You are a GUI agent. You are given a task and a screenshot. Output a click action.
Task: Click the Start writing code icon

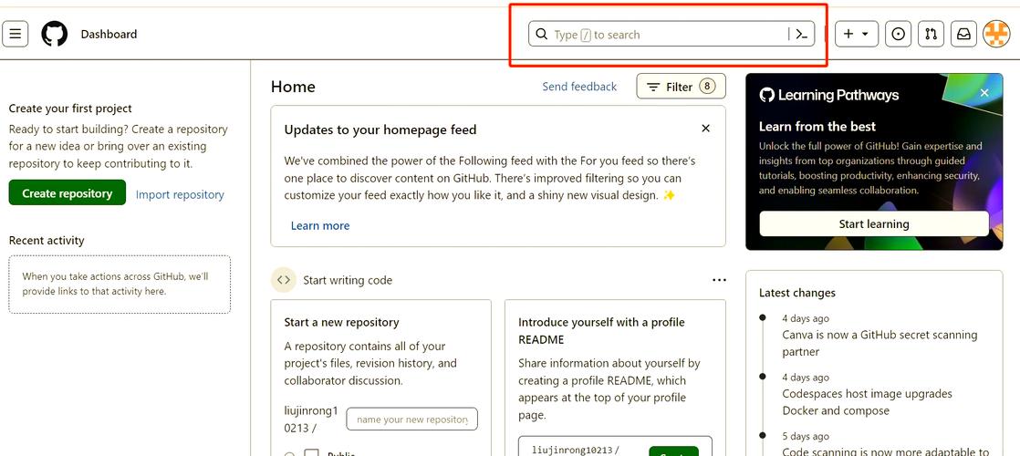284,280
